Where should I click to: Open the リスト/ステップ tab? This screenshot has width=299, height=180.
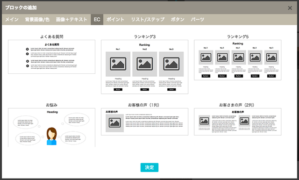pos(148,19)
